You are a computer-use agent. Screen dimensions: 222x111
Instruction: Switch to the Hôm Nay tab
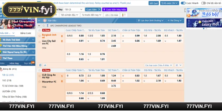14,63
